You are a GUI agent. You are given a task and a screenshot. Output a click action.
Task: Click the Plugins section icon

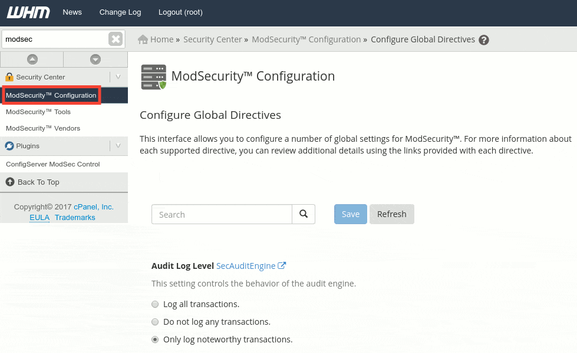(x=9, y=146)
